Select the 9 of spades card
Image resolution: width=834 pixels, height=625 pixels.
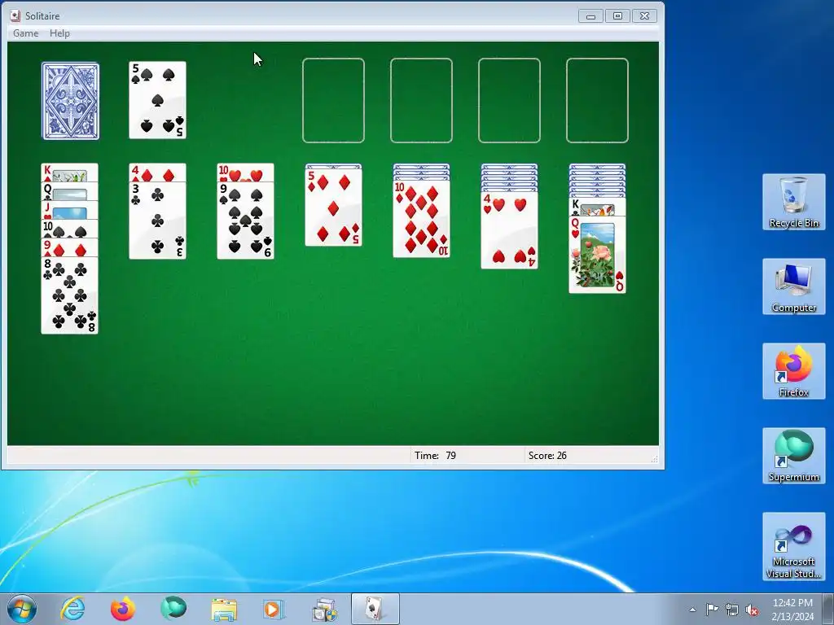point(246,221)
